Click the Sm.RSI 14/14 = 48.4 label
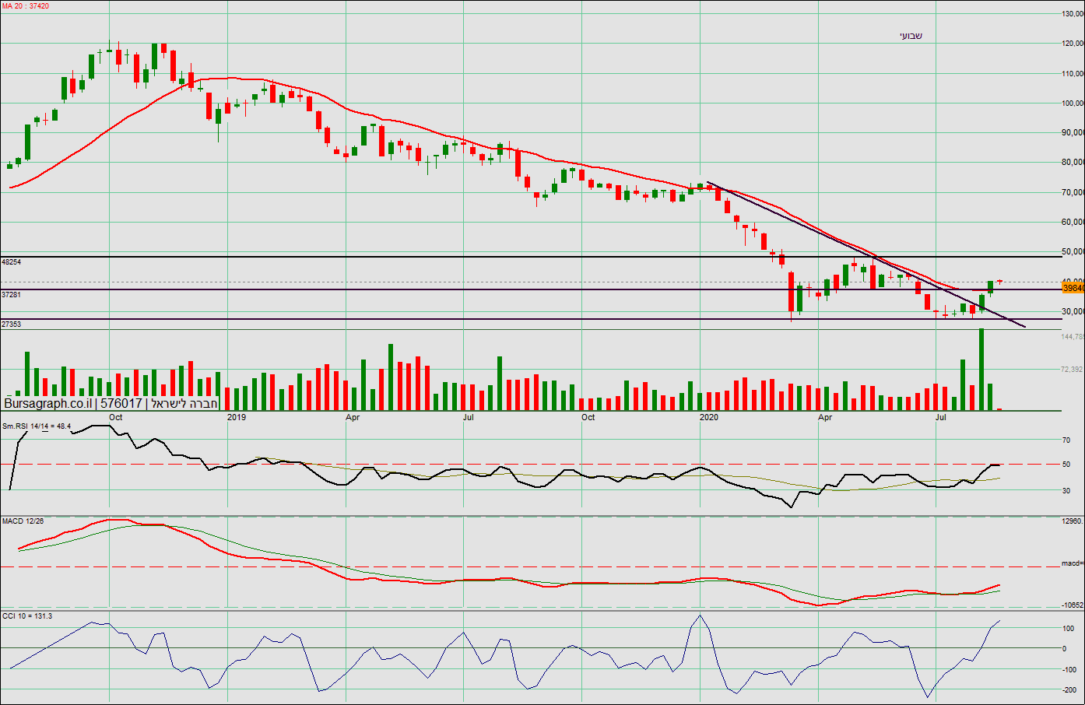This screenshot has height=705, width=1085. pyautogui.click(x=37, y=426)
